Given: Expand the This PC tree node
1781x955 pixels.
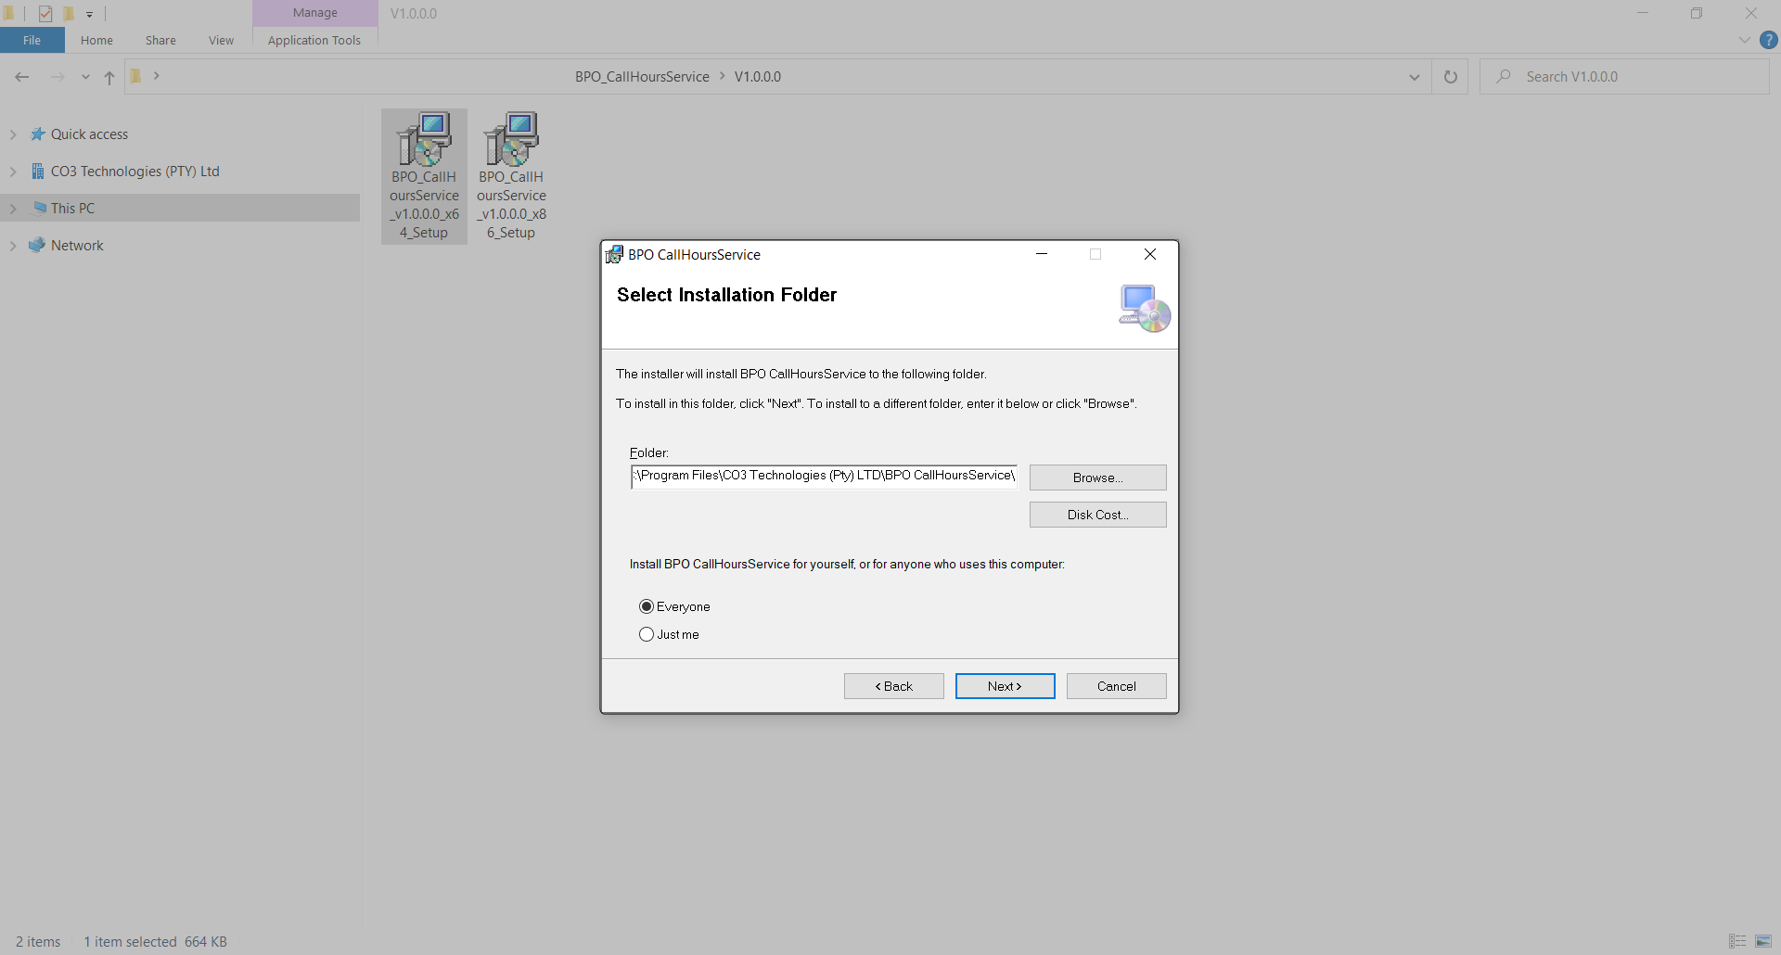Looking at the screenshot, I should pos(13,209).
